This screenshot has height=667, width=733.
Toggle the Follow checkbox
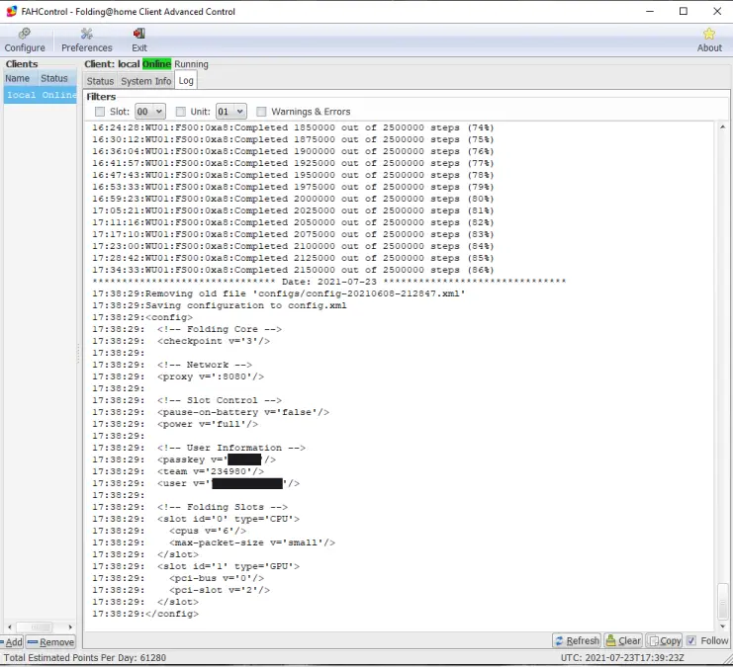tap(691, 640)
